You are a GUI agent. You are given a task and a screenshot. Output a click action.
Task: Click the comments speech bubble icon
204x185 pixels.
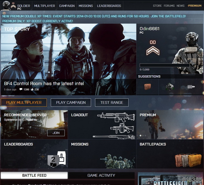pyautogui.click(x=21, y=90)
